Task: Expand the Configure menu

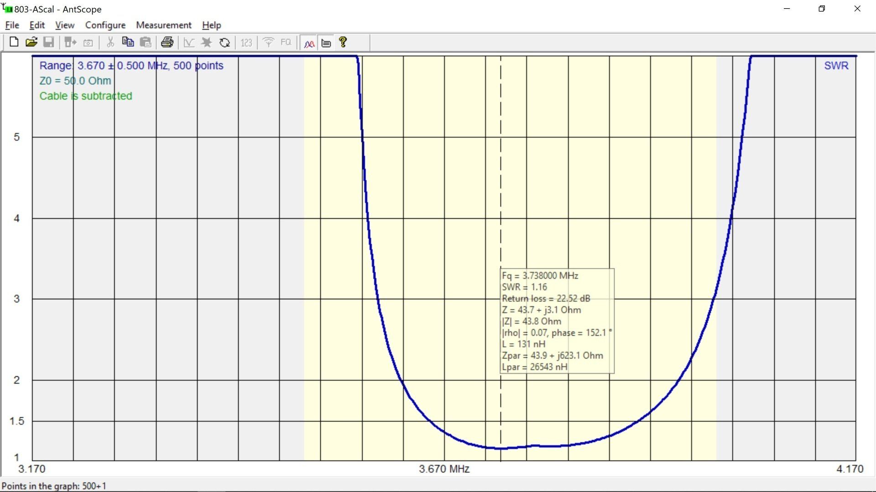Action: tap(105, 25)
